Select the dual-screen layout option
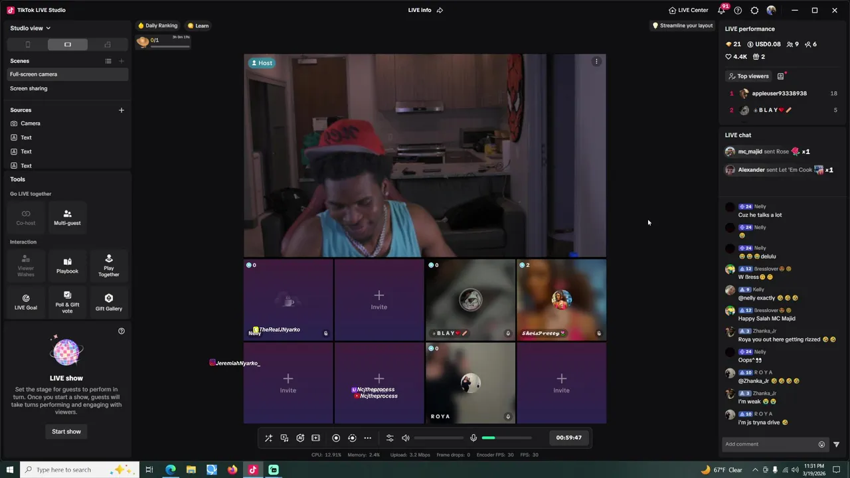This screenshot has height=478, width=850. click(108, 44)
